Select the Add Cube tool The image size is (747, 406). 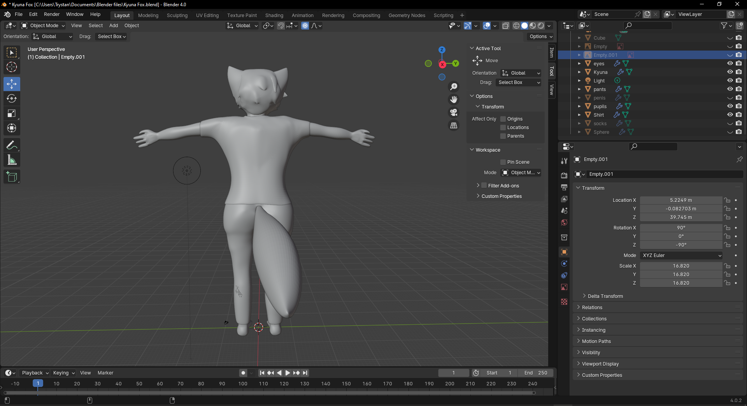[x=12, y=177]
